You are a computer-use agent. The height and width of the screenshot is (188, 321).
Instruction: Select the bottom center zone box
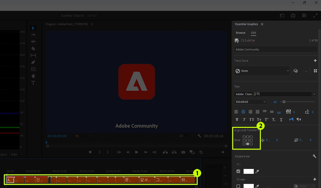[x=248, y=144]
